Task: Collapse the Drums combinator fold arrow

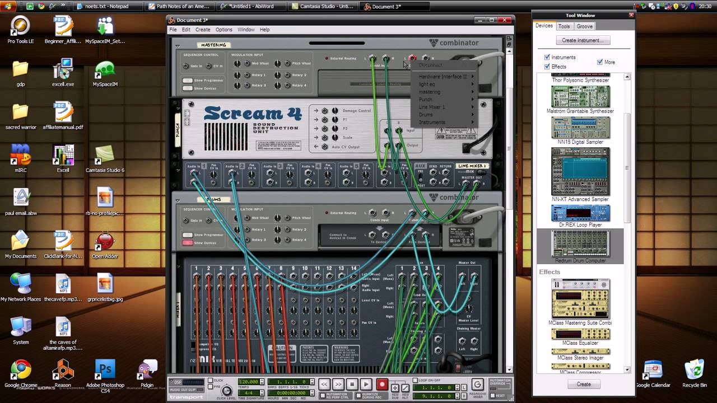Action: coord(178,200)
